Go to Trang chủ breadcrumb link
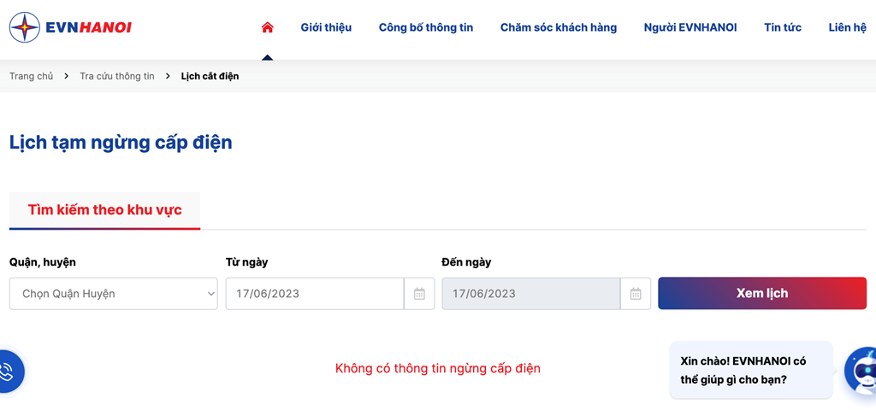The image size is (876, 410). coord(32,76)
